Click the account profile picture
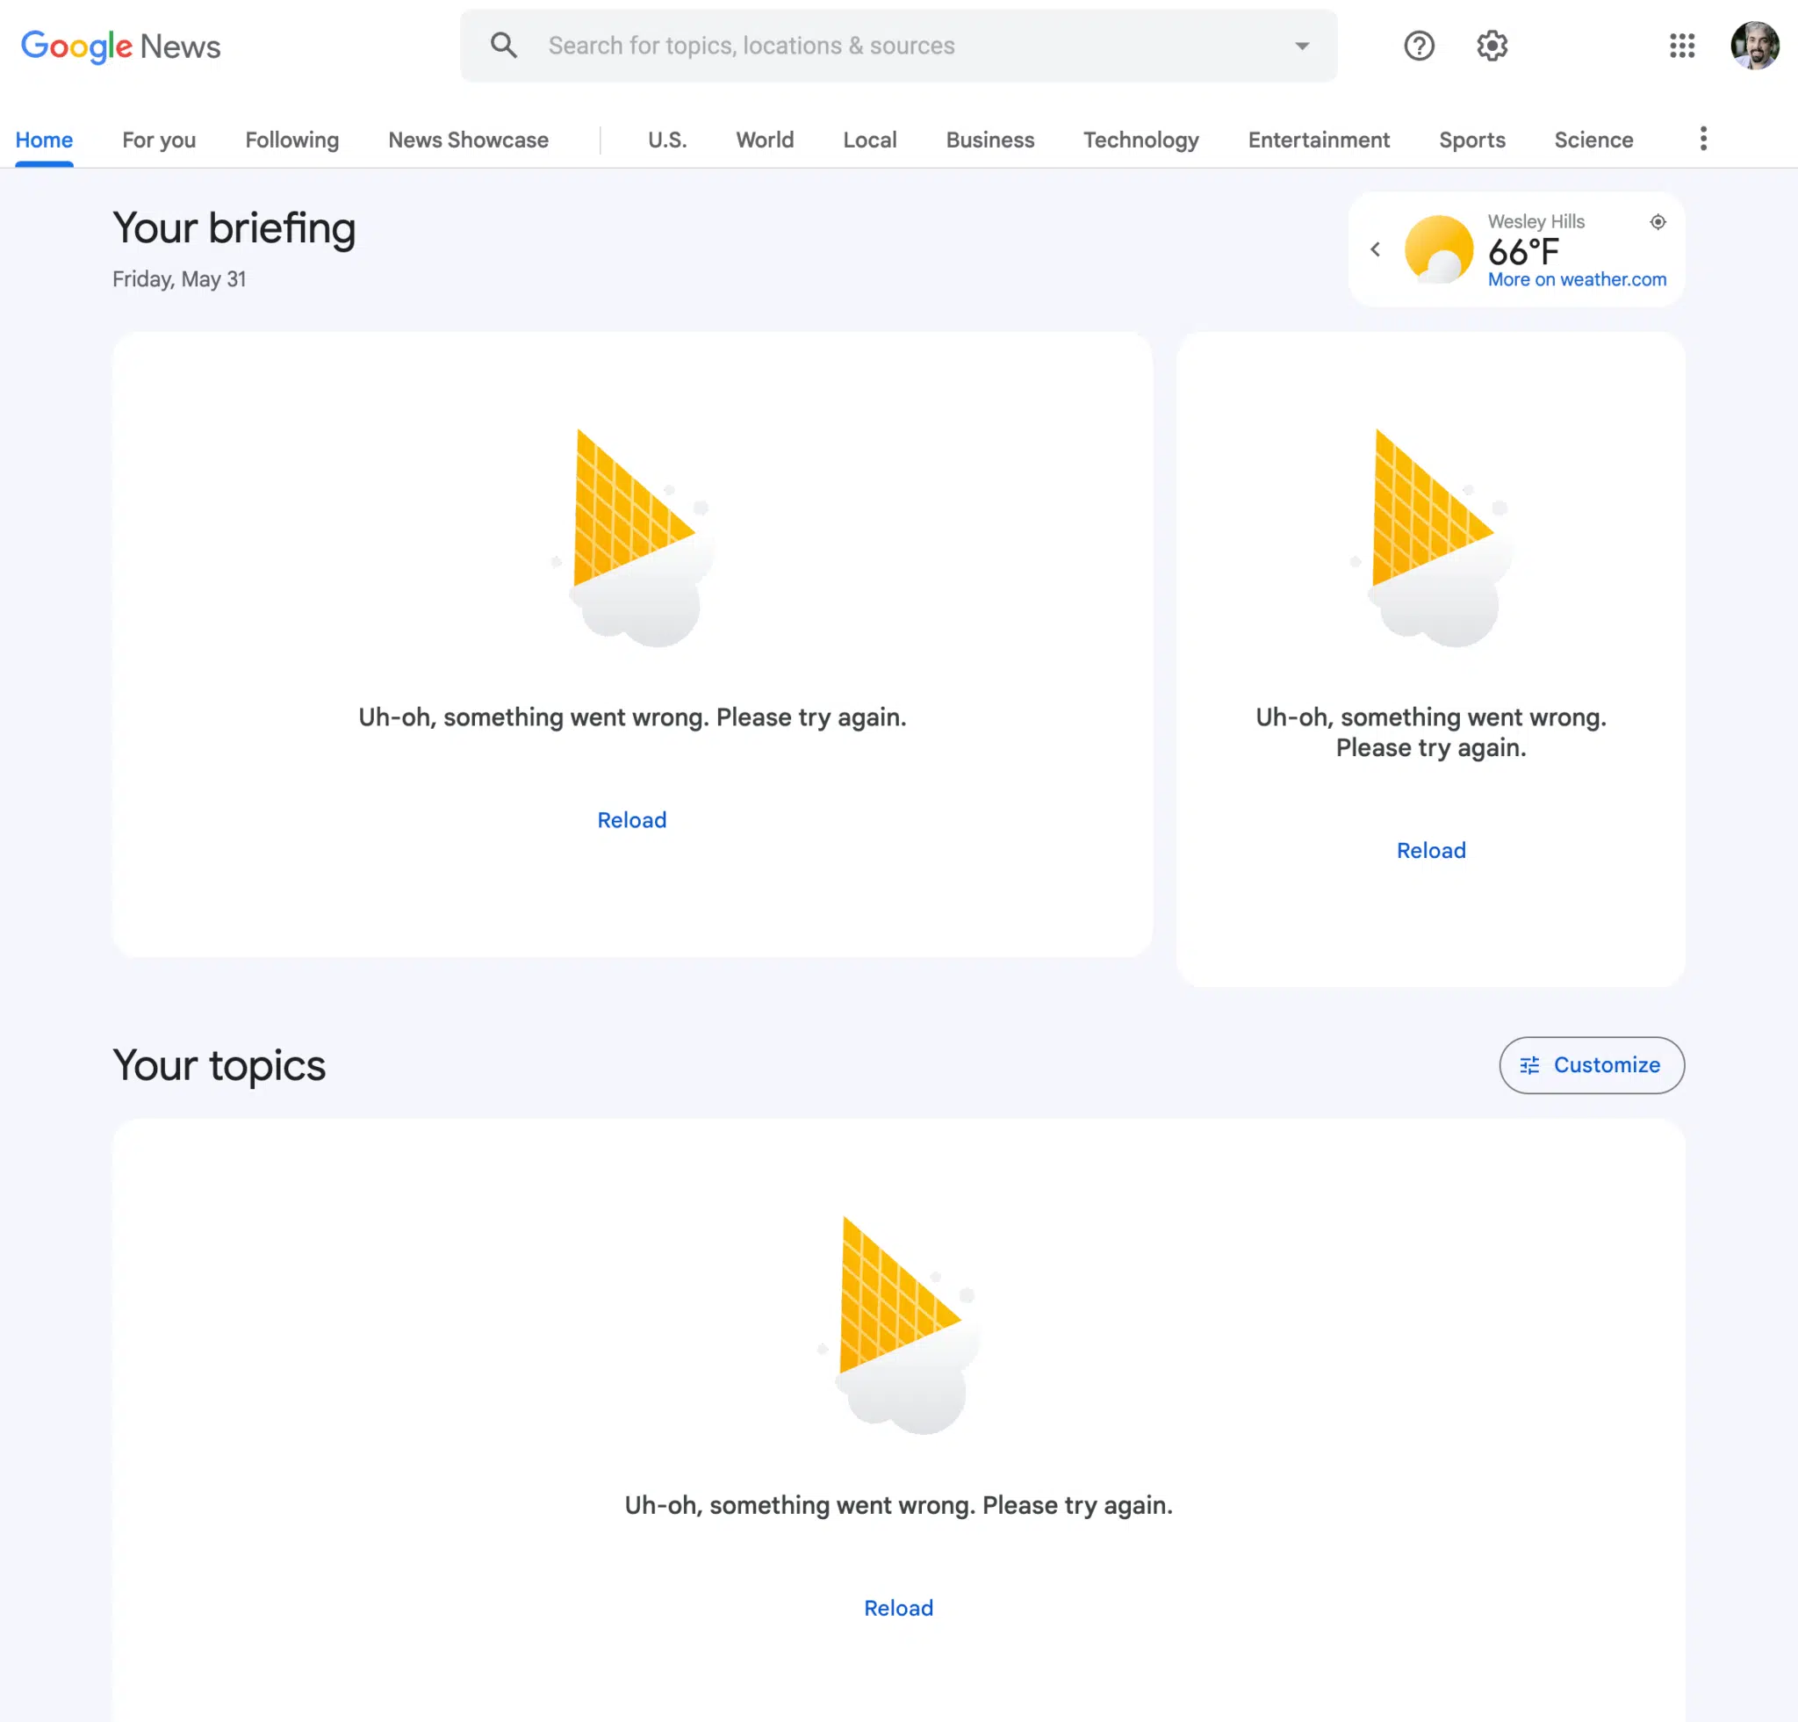The width and height of the screenshot is (1798, 1722). pyautogui.click(x=1754, y=46)
